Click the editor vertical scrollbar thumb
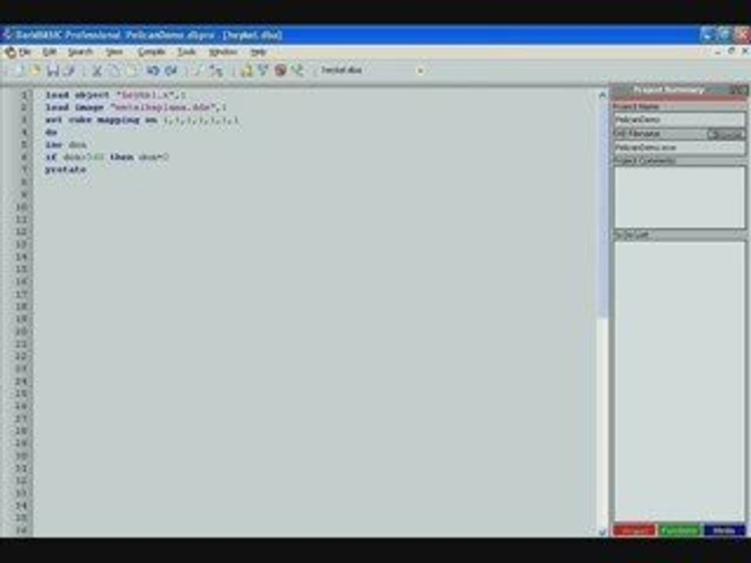 click(602, 208)
